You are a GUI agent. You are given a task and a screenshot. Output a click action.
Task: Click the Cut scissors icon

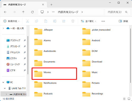[27, 21]
